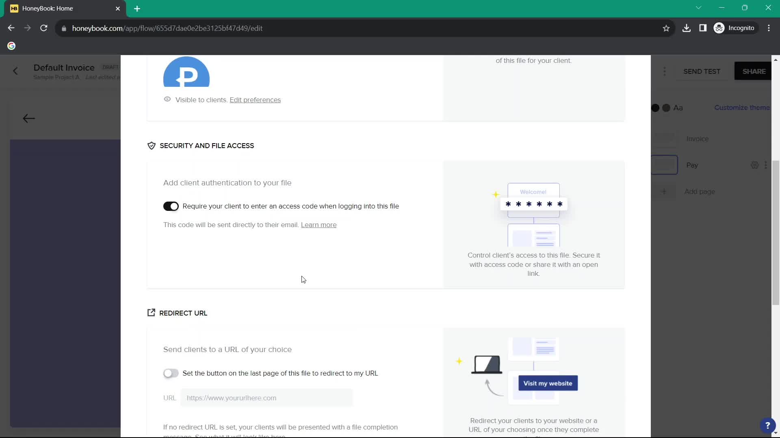
Task: Toggle the Visible to clients eye icon
Action: pos(167,99)
